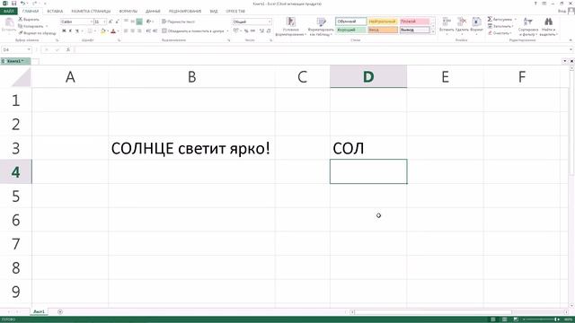Open the Clear (Очистить) eraser dropdown
Image resolution: width=575 pixels, height=323 pixels.
point(500,33)
